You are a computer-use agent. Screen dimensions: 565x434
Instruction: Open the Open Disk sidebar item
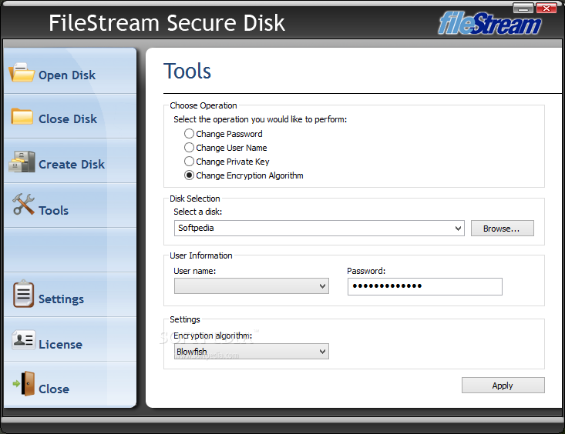click(x=70, y=71)
